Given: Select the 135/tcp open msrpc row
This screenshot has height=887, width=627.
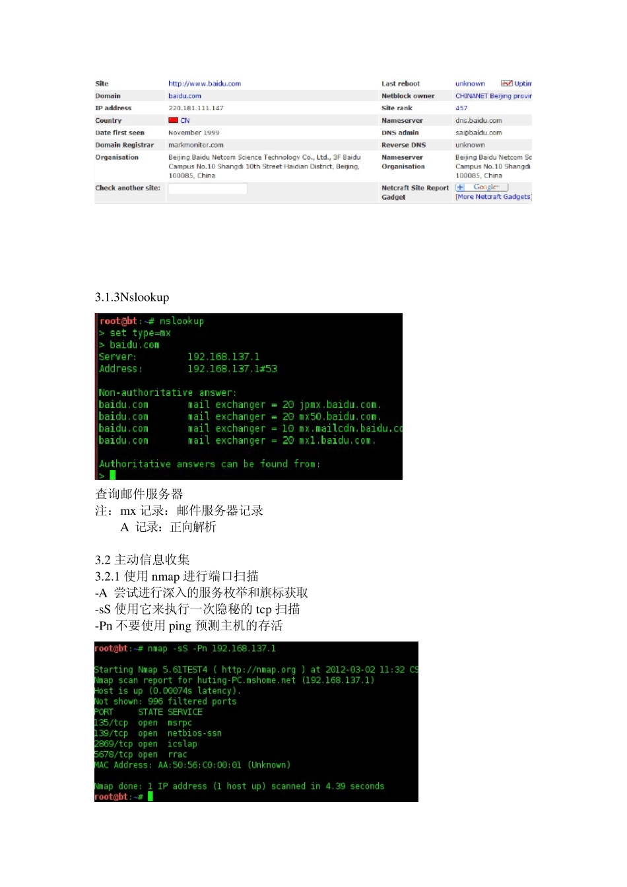Looking at the screenshot, I should tap(143, 723).
